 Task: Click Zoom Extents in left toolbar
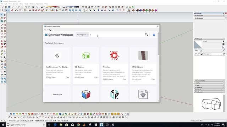pos(2,67)
